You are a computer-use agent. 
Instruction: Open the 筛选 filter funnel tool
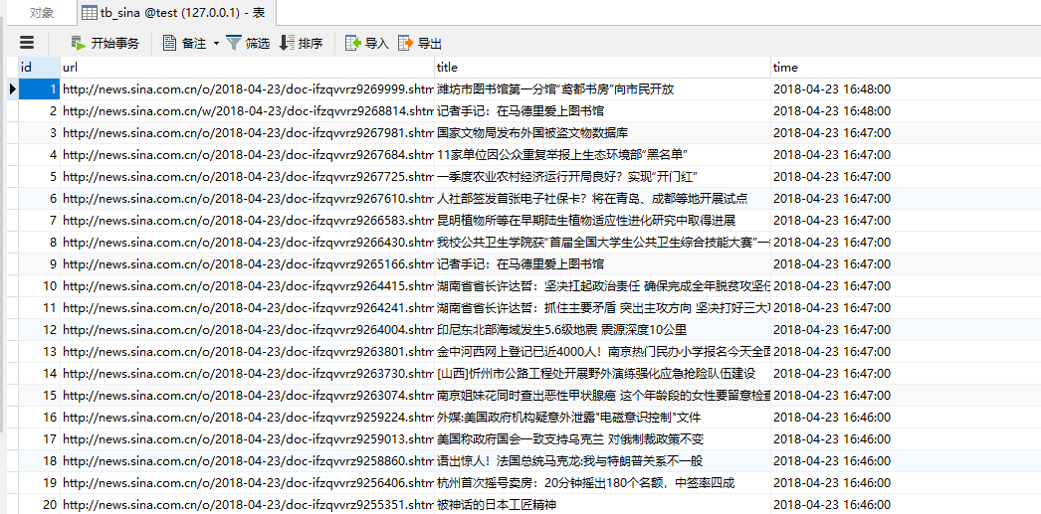coord(234,43)
